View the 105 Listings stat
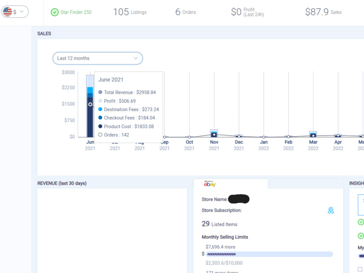Viewport: 364px width, 273px height. click(130, 12)
